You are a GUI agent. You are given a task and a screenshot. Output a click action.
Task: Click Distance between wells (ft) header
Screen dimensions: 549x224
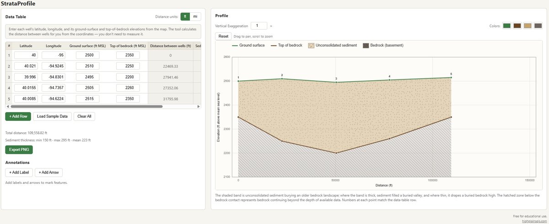(170, 46)
